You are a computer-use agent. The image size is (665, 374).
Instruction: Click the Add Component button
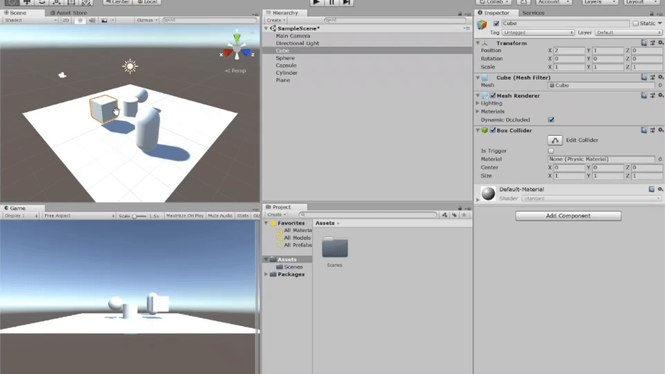pos(568,216)
